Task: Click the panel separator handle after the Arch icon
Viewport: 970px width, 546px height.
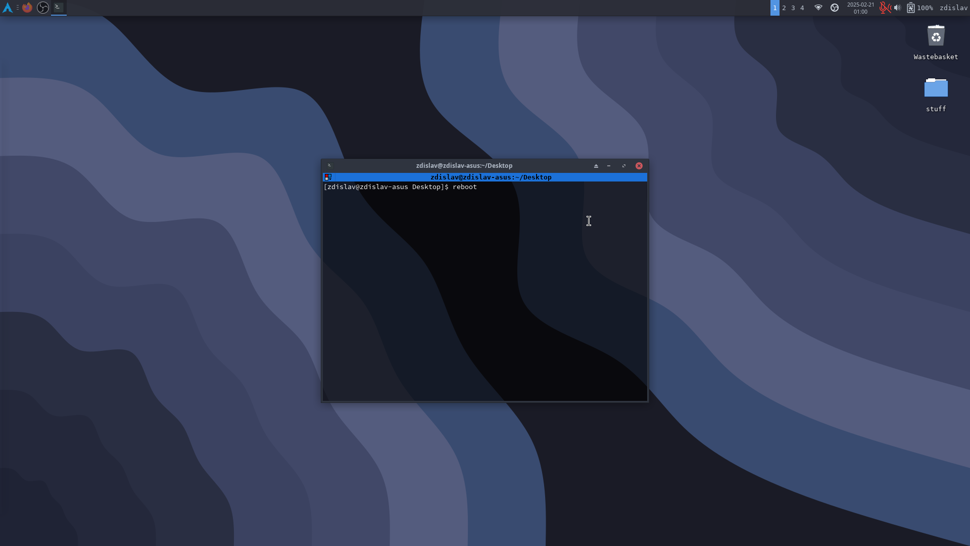Action: (17, 8)
